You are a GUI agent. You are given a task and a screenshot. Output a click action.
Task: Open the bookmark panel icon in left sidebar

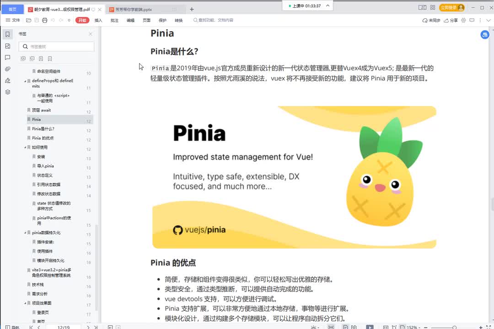8,34
